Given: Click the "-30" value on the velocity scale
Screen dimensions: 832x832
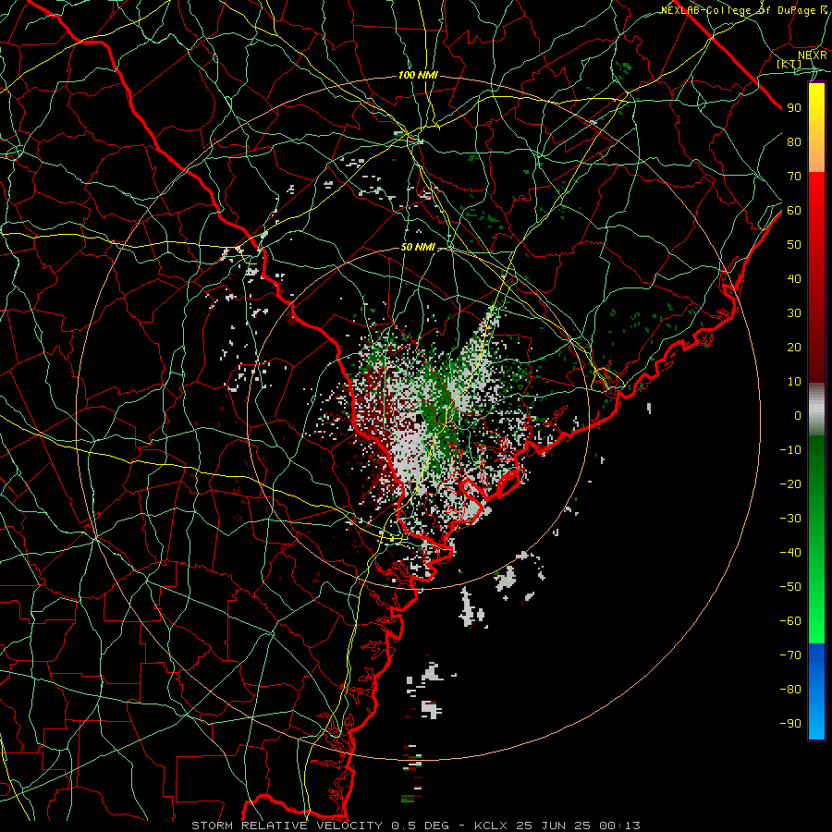Looking at the screenshot, I should click(x=790, y=519).
